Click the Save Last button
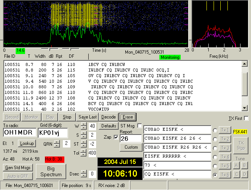Image resolution: width=251 pixels, height=190 pixels. (88, 117)
